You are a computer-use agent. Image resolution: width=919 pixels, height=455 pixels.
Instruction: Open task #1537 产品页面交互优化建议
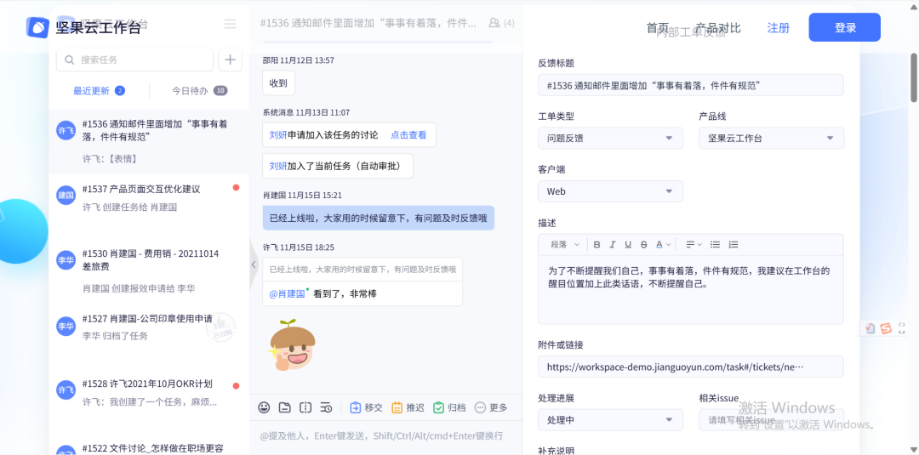pos(149,198)
